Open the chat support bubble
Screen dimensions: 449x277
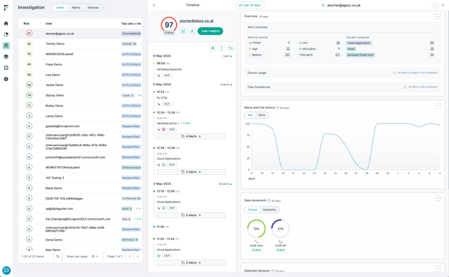[x=6, y=270]
